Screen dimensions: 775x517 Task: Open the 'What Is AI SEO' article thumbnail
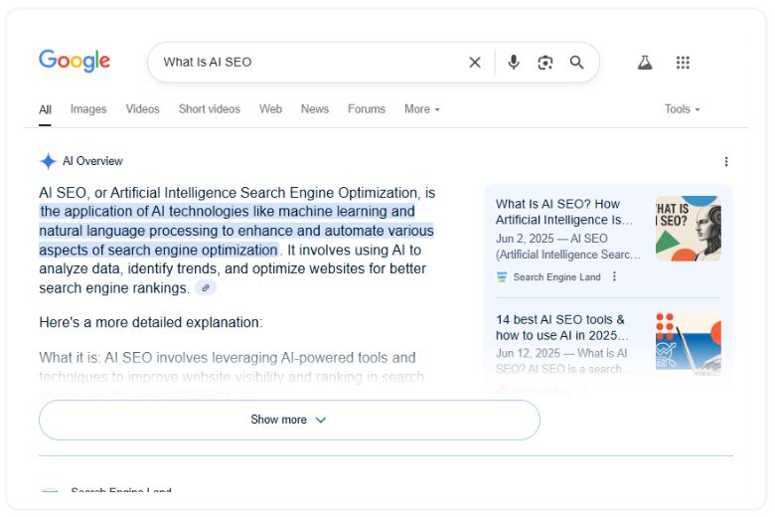[688, 228]
